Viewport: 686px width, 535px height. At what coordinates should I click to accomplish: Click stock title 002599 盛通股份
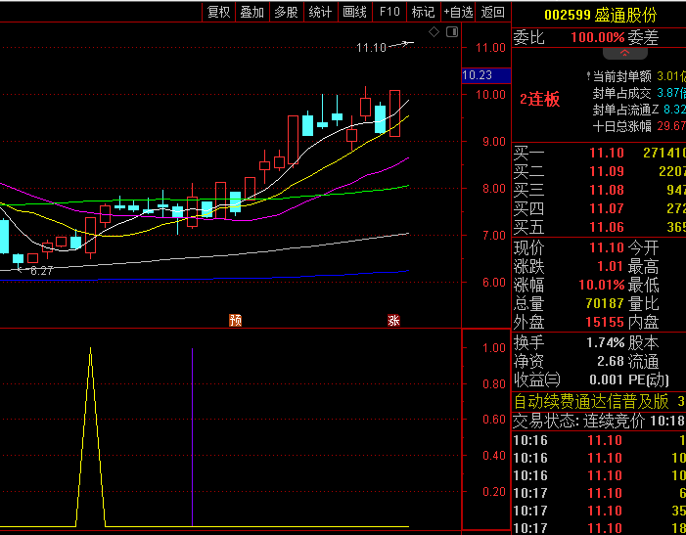point(600,15)
